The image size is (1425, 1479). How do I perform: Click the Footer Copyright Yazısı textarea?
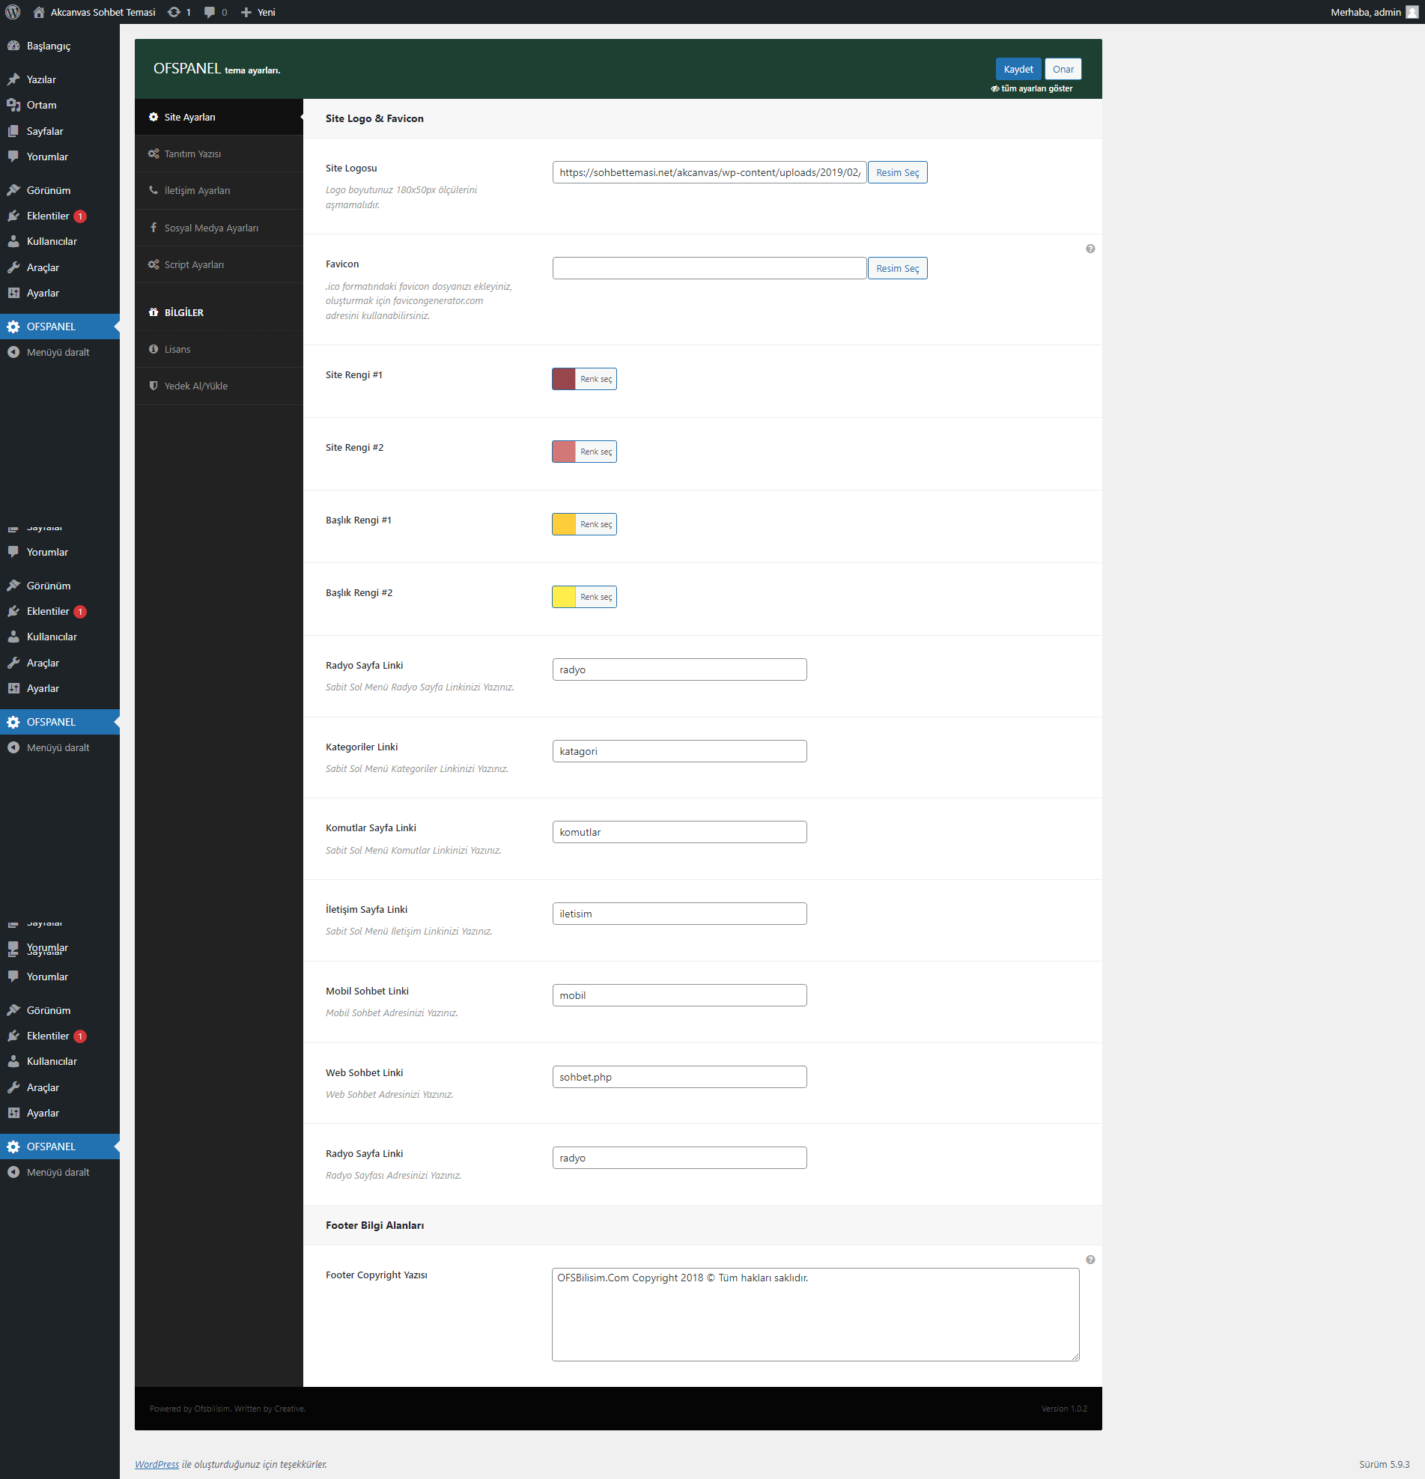point(815,1314)
